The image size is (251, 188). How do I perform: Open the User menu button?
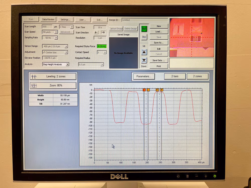tap(83, 20)
